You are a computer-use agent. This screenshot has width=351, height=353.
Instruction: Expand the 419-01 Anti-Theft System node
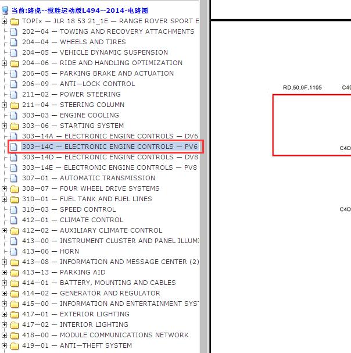pyautogui.click(x=4, y=346)
